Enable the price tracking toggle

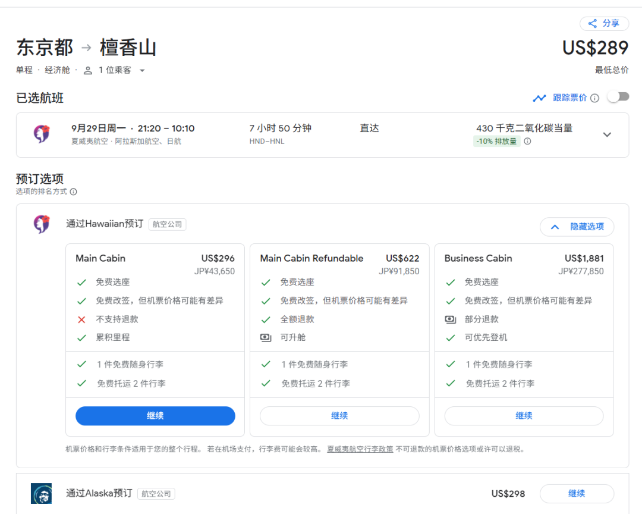pyautogui.click(x=618, y=97)
